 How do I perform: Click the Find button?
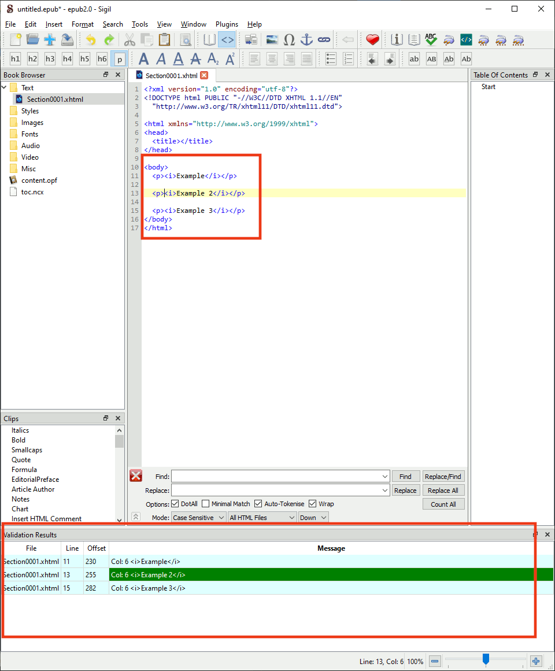405,476
